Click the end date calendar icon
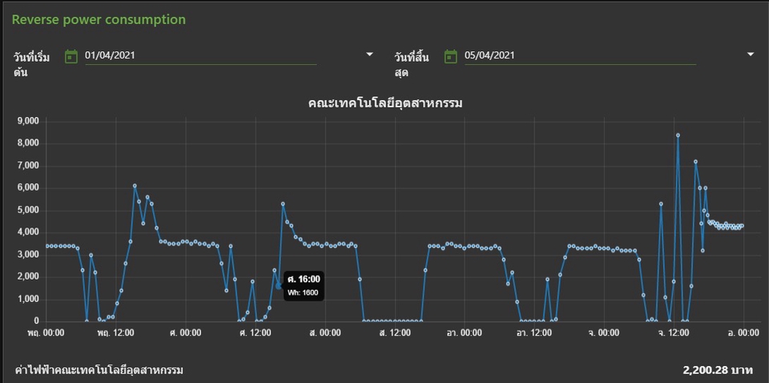 click(451, 56)
